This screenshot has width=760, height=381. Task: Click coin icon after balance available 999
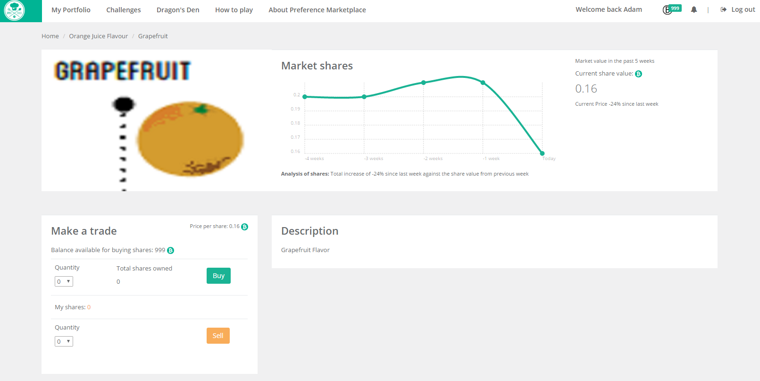[171, 250]
